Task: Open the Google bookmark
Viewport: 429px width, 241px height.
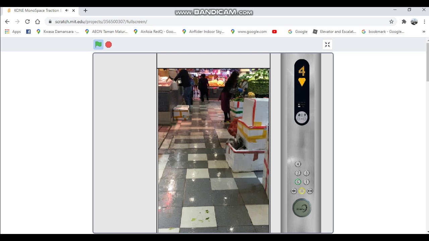Action: coord(298,31)
